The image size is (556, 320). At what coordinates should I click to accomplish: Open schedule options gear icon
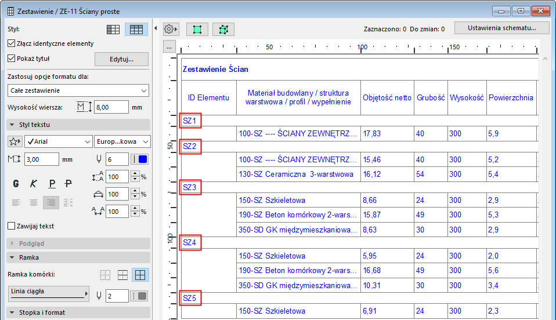pos(171,29)
